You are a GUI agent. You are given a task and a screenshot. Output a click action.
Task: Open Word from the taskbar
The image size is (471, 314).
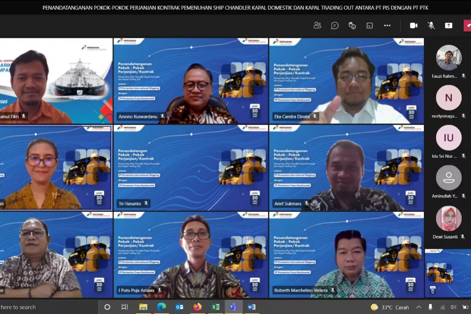coord(252,307)
